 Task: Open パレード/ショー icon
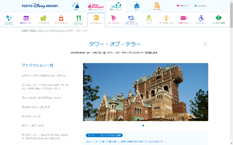(x=114, y=20)
